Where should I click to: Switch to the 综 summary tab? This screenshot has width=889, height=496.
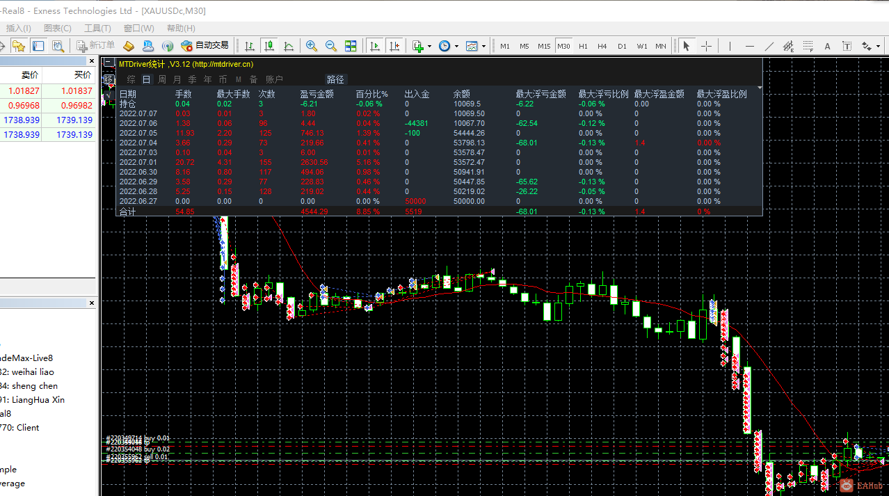(131, 79)
